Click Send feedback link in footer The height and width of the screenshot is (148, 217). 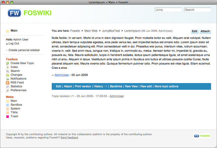[69, 137]
